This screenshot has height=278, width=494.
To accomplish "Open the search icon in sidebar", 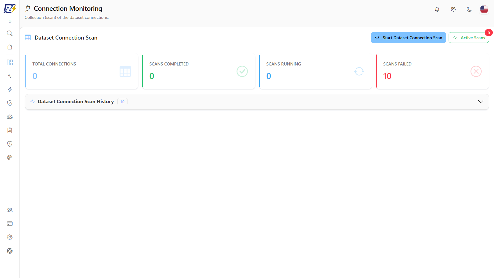I will [x=10, y=33].
